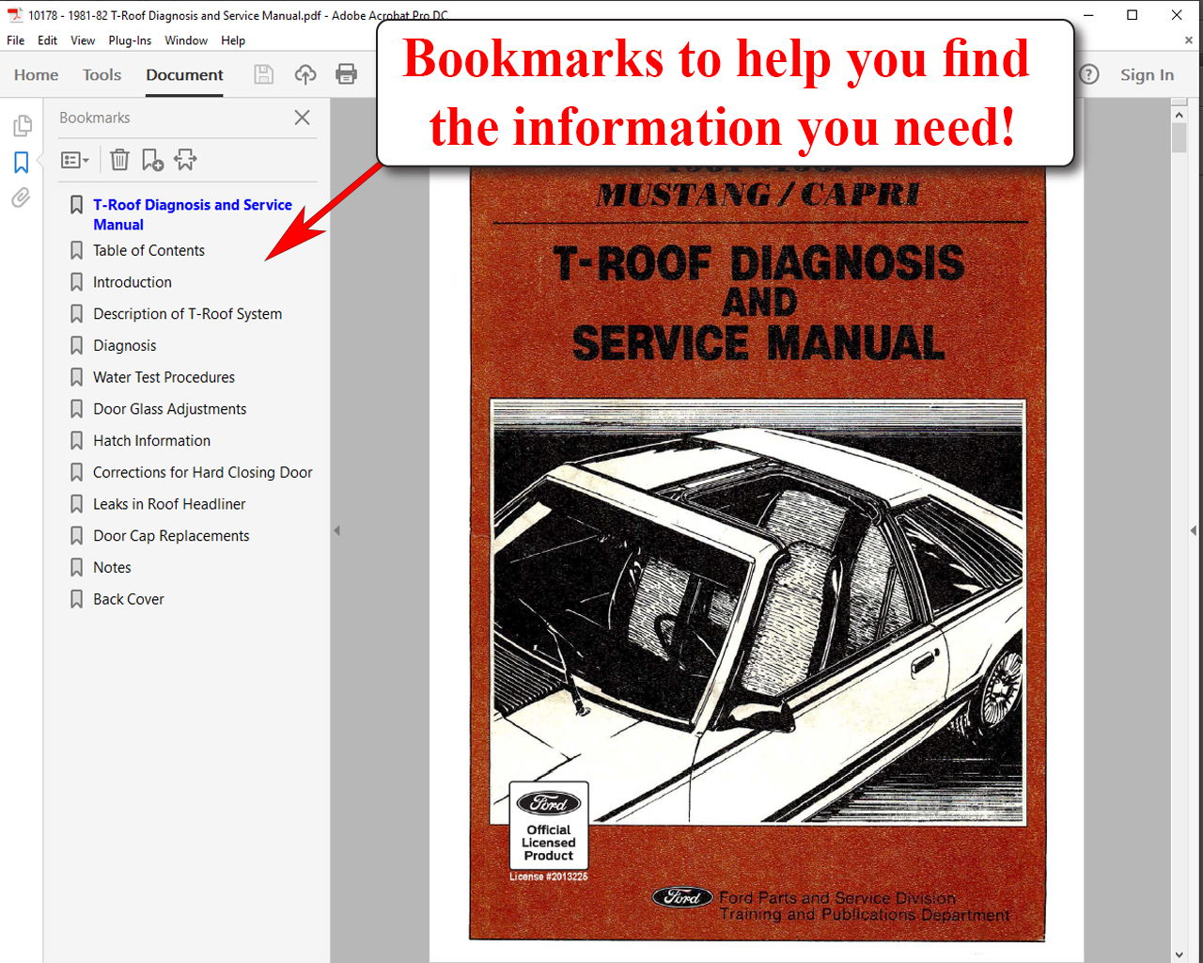Image resolution: width=1203 pixels, height=963 pixels.
Task: Click the vertical scrollbar down arrow
Action: (1180, 955)
